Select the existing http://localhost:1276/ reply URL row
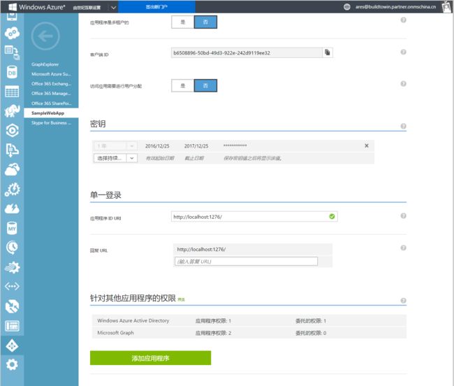Image resolution: width=454 pixels, height=386 pixels. click(x=253, y=249)
